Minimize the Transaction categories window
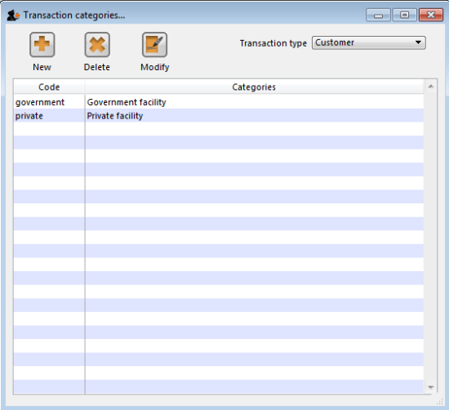The width and height of the screenshot is (449, 410). point(378,15)
